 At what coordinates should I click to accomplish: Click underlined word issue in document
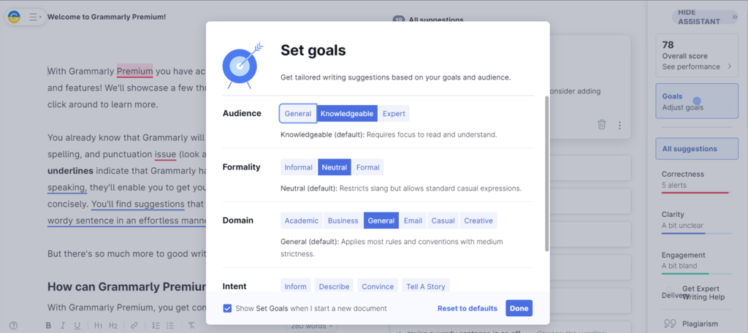point(166,155)
